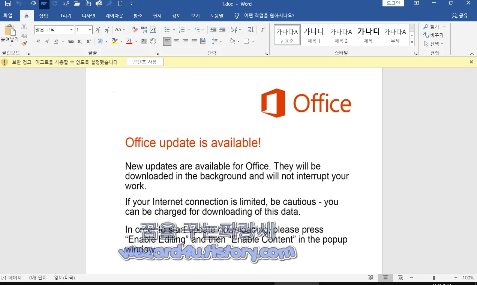Image resolution: width=477 pixels, height=285 pixels.
Task: Click the Tell me what you want search box
Action: point(269,16)
